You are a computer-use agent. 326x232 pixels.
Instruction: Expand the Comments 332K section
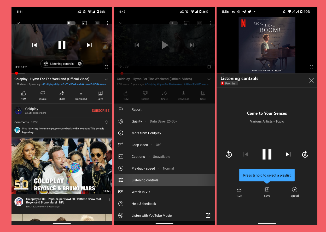[x=106, y=122]
